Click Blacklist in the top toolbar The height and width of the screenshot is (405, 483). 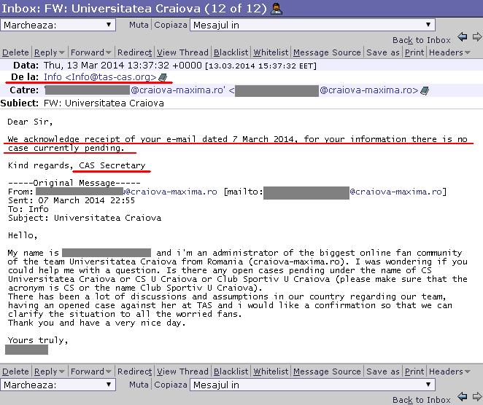coord(231,52)
